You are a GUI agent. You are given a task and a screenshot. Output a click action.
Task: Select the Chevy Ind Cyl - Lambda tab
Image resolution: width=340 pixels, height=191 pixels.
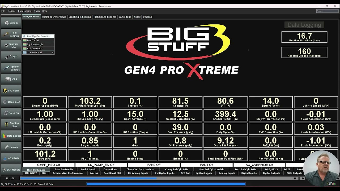[x=140, y=170]
